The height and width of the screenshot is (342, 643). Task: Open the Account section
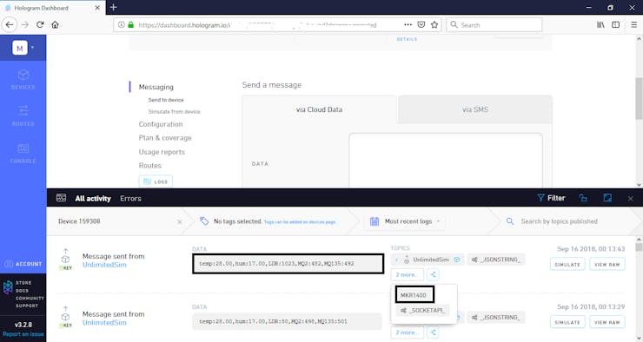23,264
